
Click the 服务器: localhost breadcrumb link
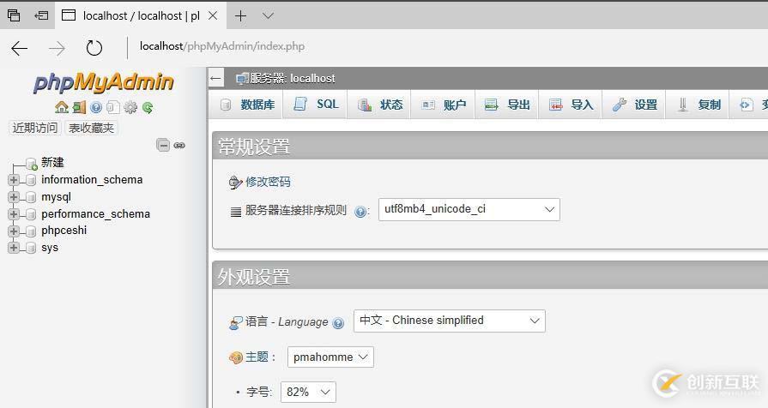pyautogui.click(x=293, y=78)
